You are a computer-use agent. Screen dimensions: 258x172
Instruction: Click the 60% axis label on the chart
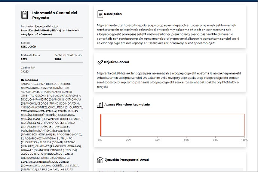coord(187,140)
